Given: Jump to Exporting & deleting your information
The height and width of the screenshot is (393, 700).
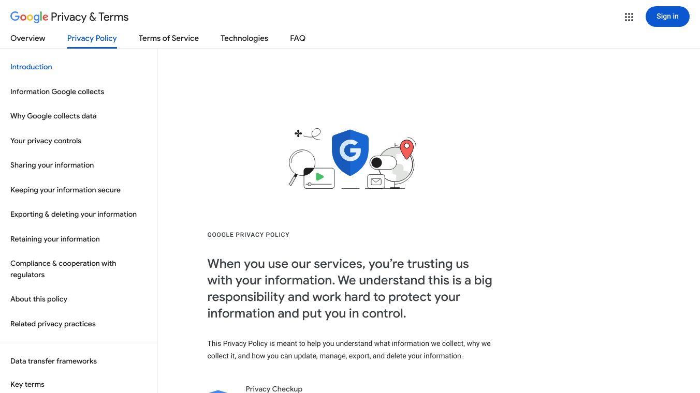Looking at the screenshot, I should [x=74, y=214].
